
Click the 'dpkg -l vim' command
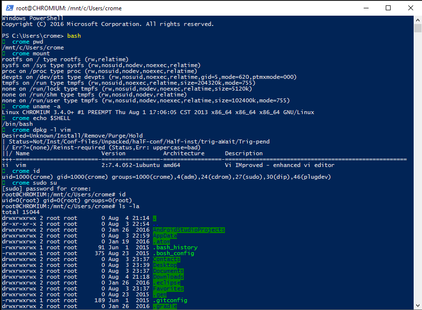(x=51, y=130)
